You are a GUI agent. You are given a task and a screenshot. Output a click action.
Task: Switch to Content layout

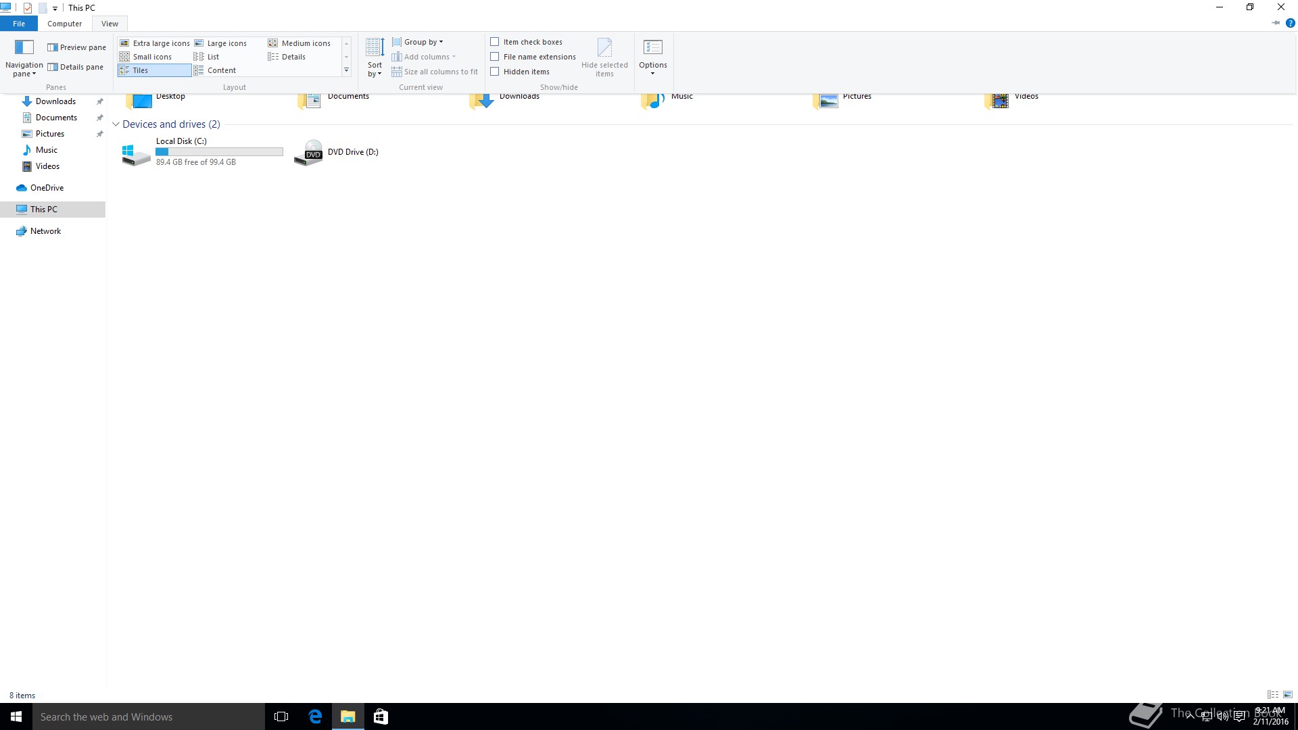[215, 70]
